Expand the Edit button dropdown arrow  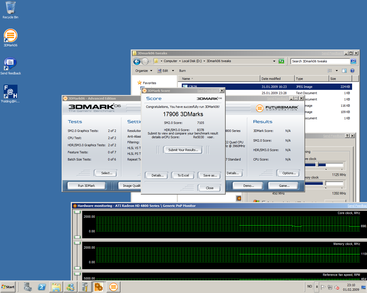click(x=173, y=71)
